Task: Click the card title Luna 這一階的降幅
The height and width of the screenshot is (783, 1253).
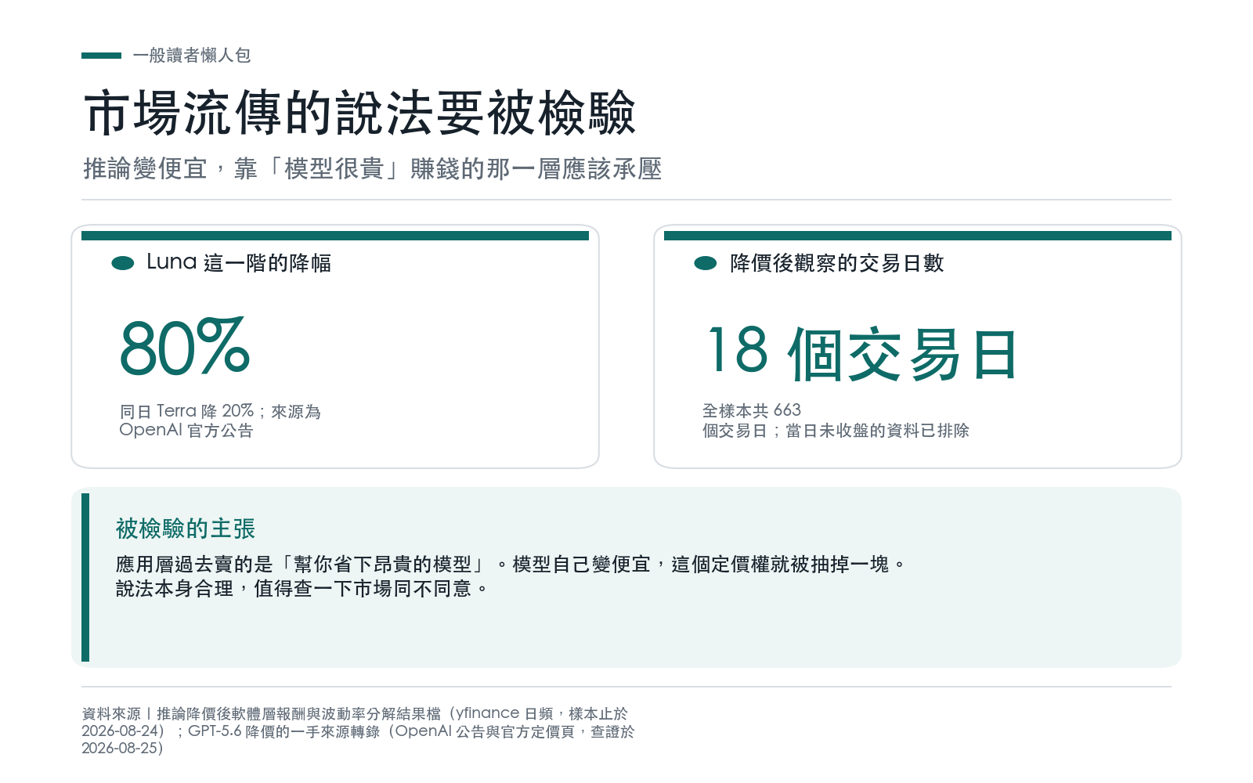Action: pyautogui.click(x=239, y=263)
